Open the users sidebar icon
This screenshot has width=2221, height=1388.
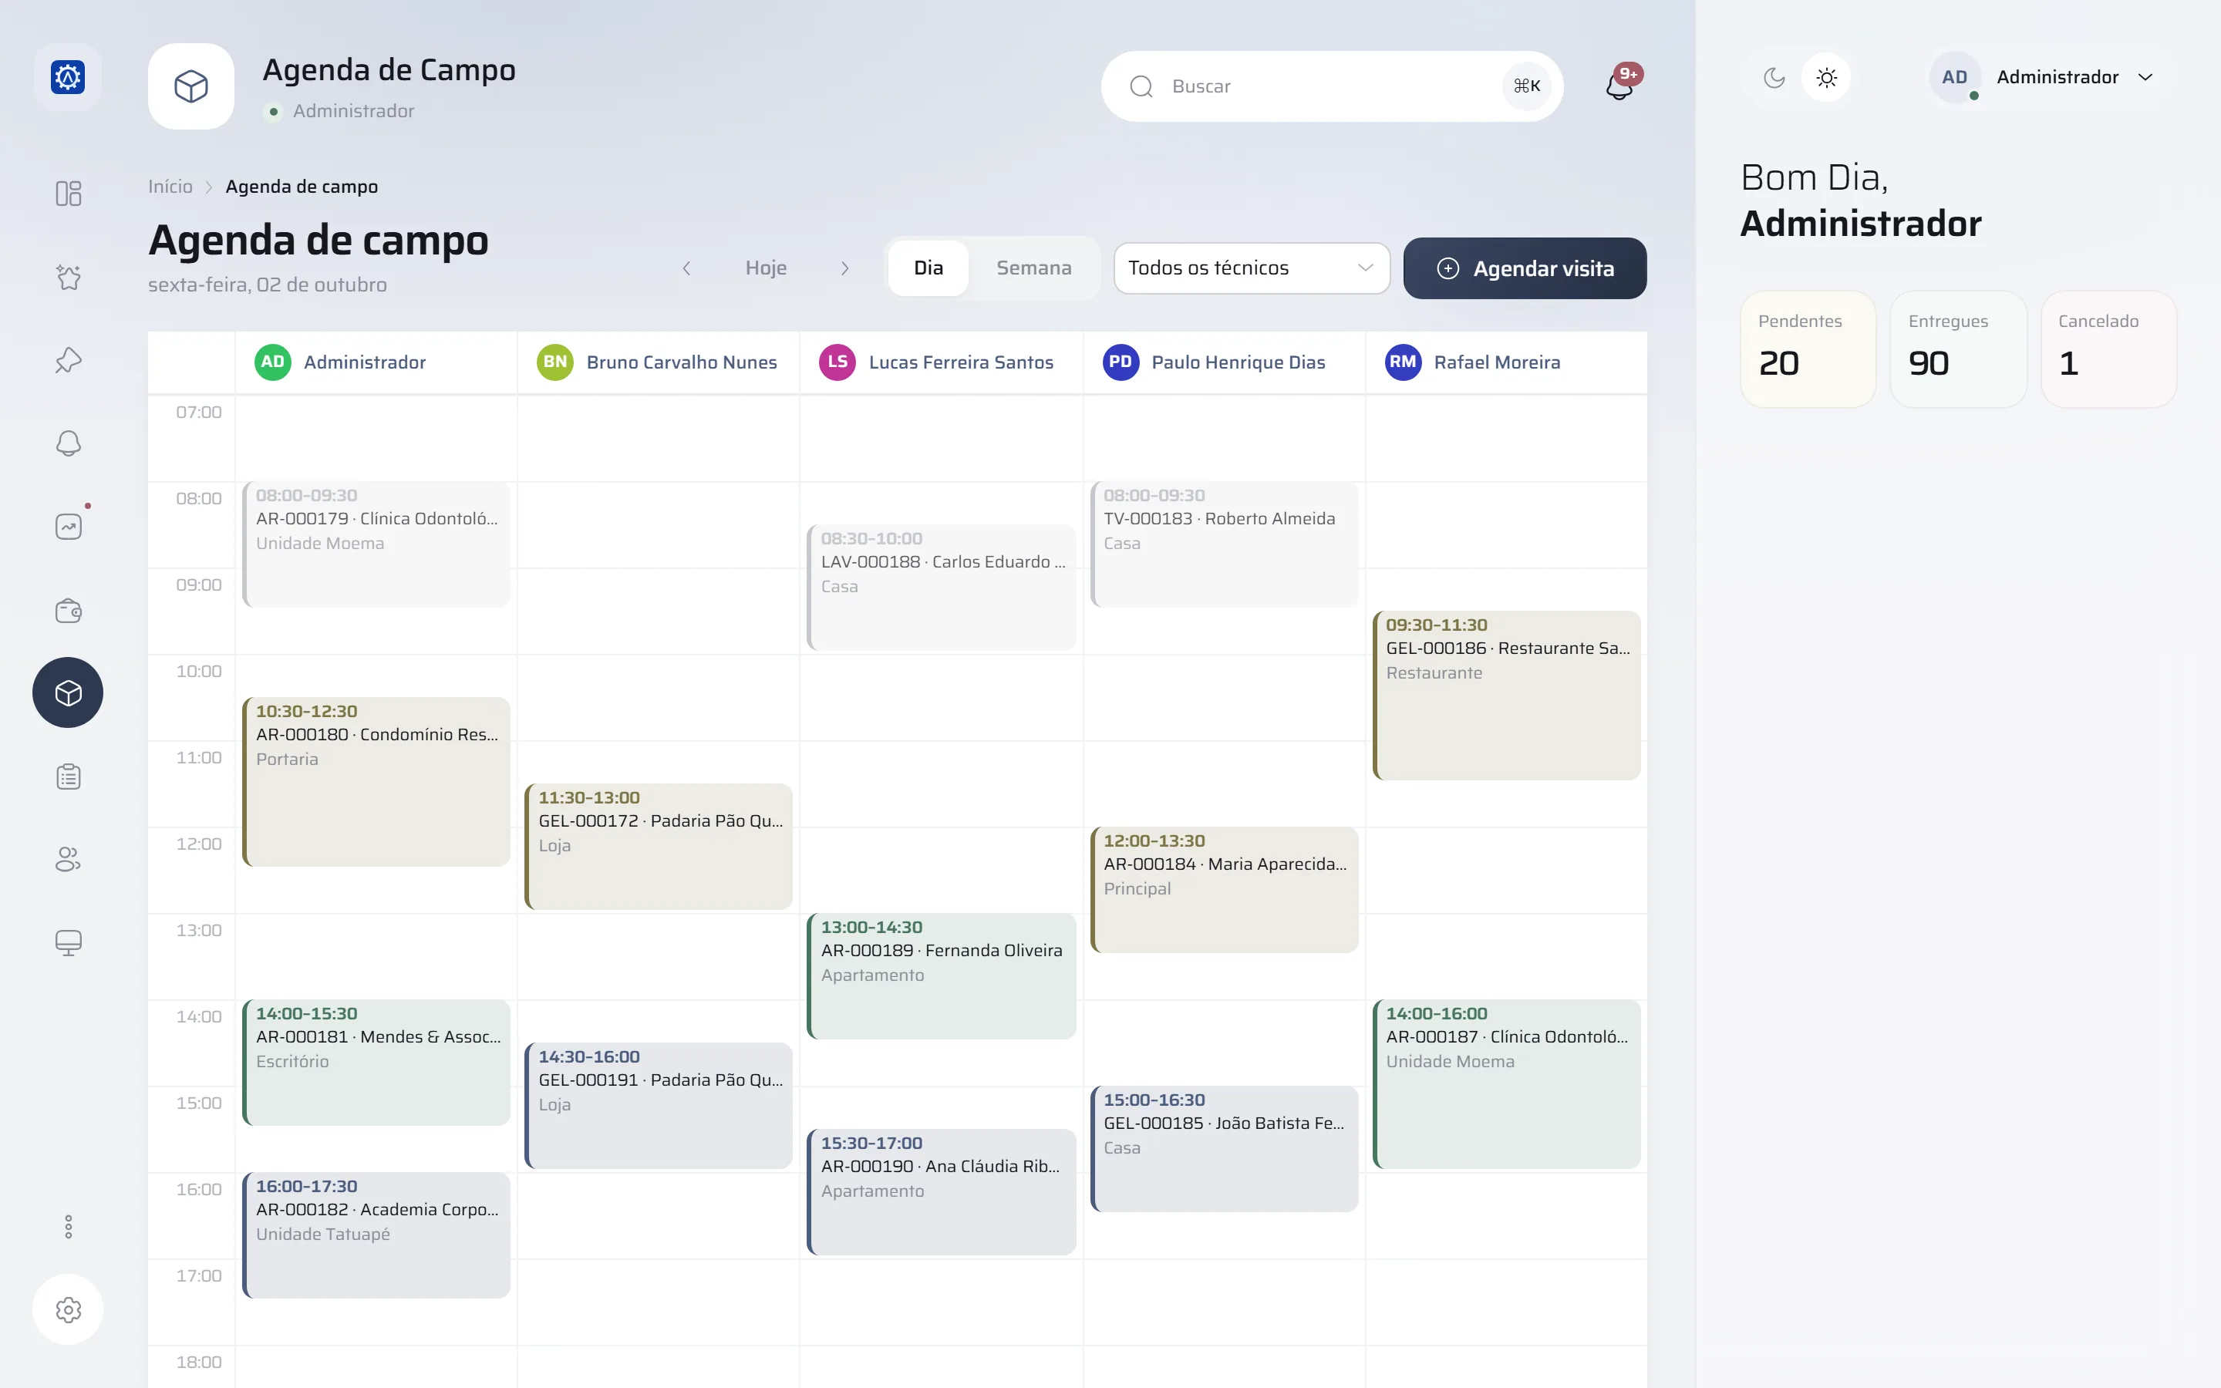click(68, 859)
